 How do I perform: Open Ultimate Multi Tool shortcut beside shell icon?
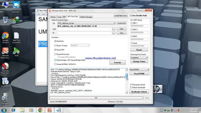(x=5, y=53)
